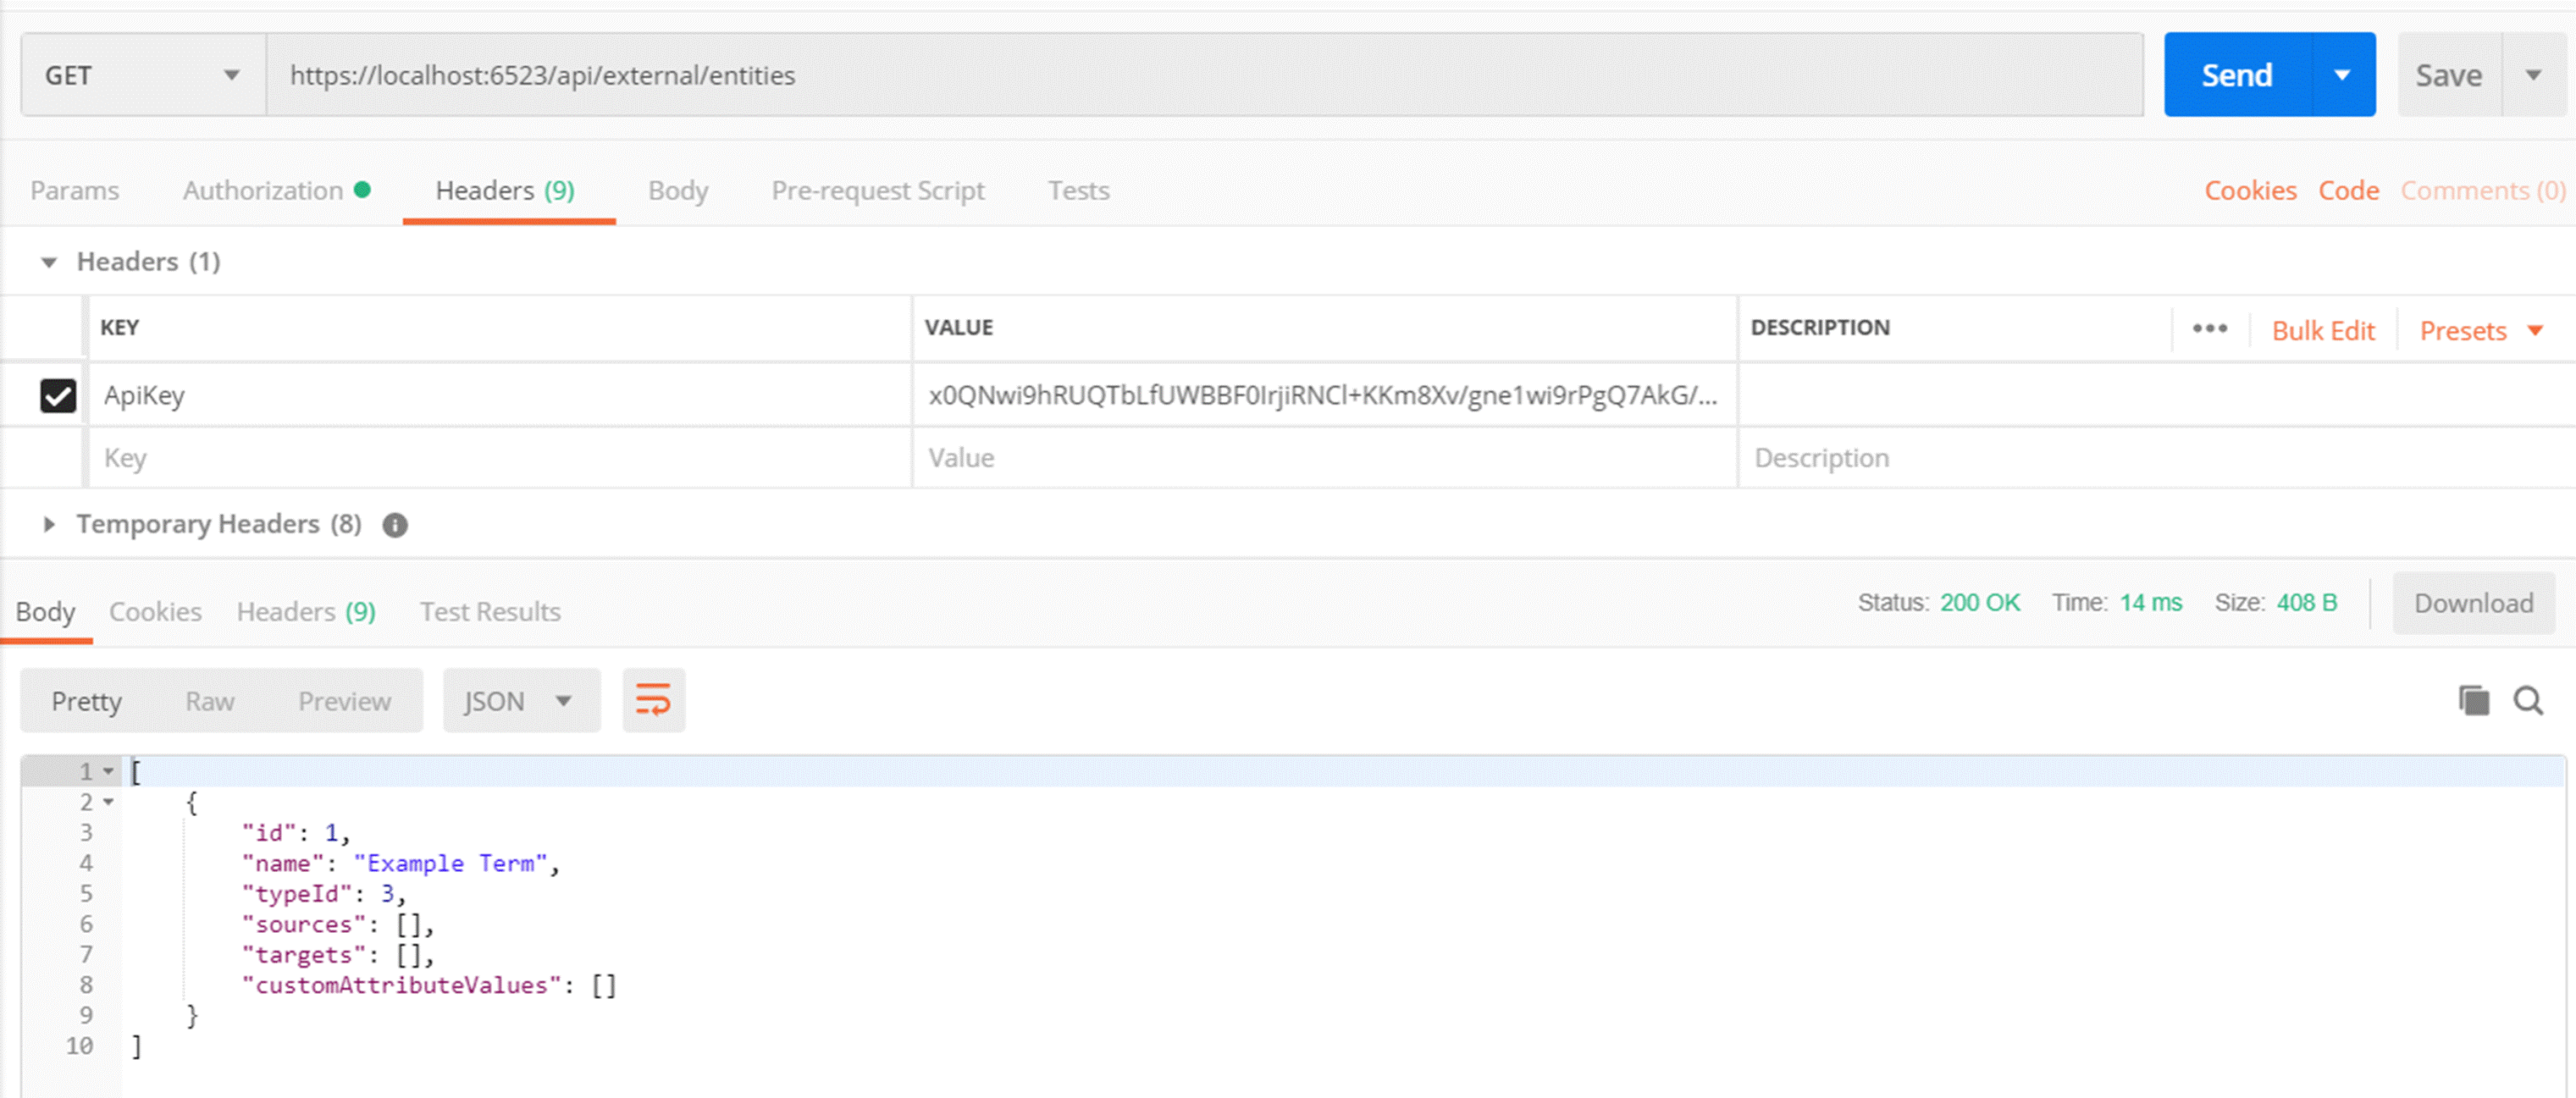Open the Code link
Screen dimensions: 2576x1098
click(x=2348, y=190)
